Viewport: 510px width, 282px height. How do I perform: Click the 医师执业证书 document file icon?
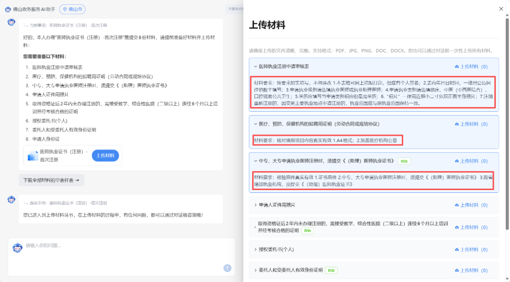pos(33,156)
